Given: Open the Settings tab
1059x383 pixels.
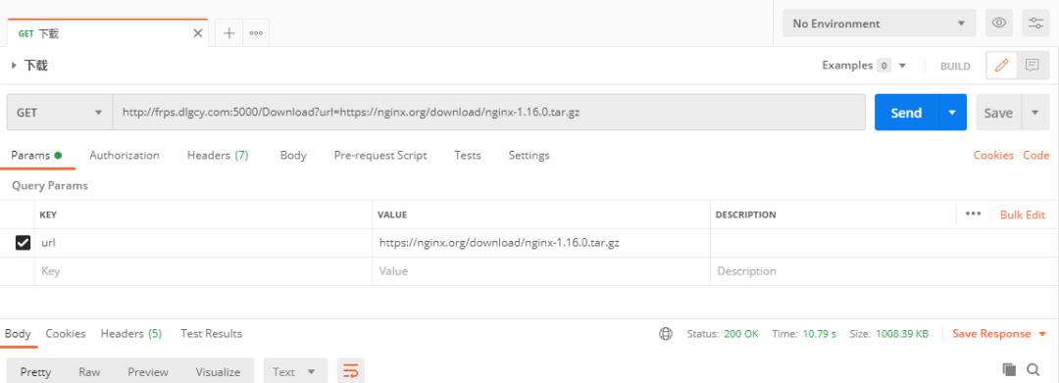Looking at the screenshot, I should (529, 155).
